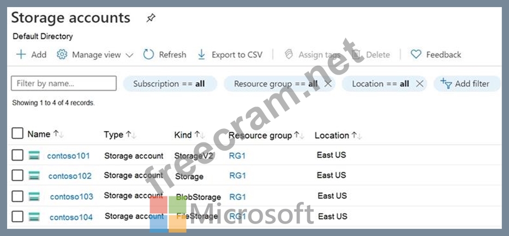Remove the Resource group filter
Screen dimensions: 509x236
tap(328, 84)
